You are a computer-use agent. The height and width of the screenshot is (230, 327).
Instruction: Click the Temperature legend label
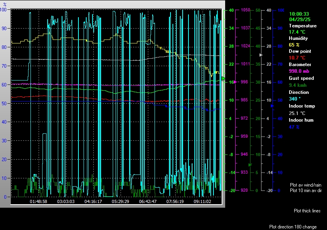tap(302, 26)
